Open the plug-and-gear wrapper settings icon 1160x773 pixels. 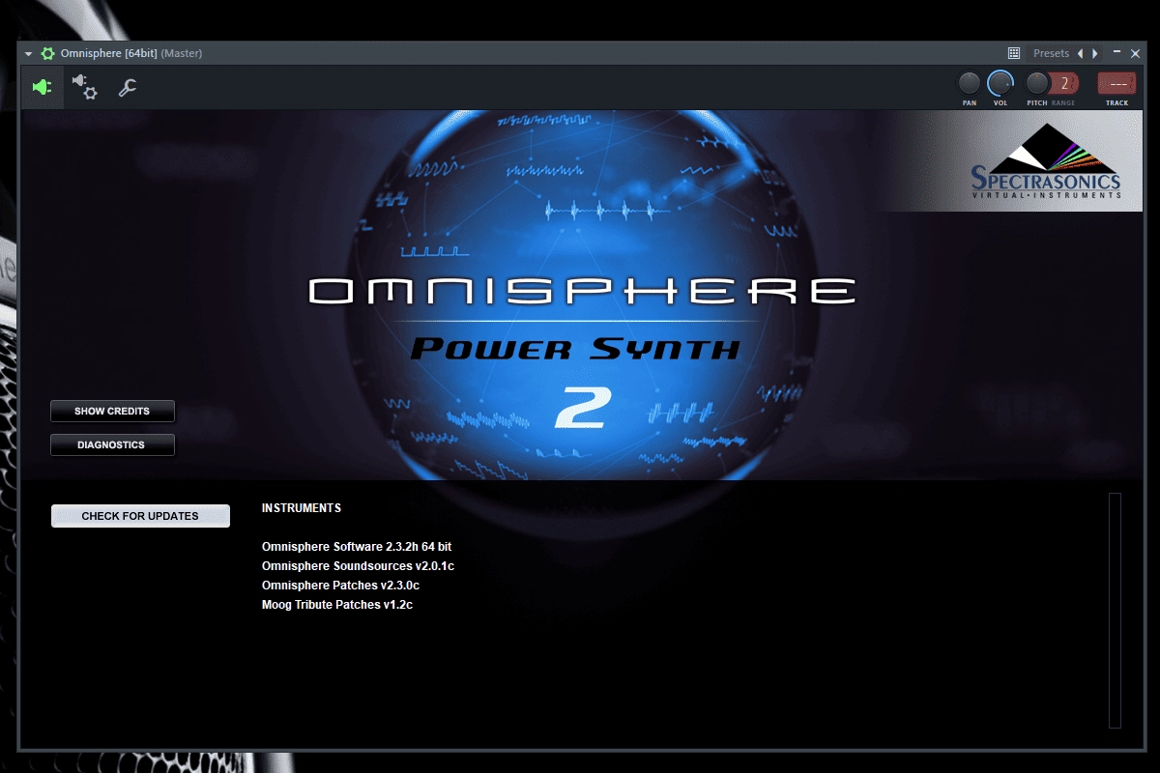tap(85, 88)
